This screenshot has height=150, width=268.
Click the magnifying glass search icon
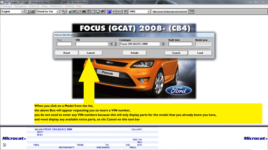[79, 12]
